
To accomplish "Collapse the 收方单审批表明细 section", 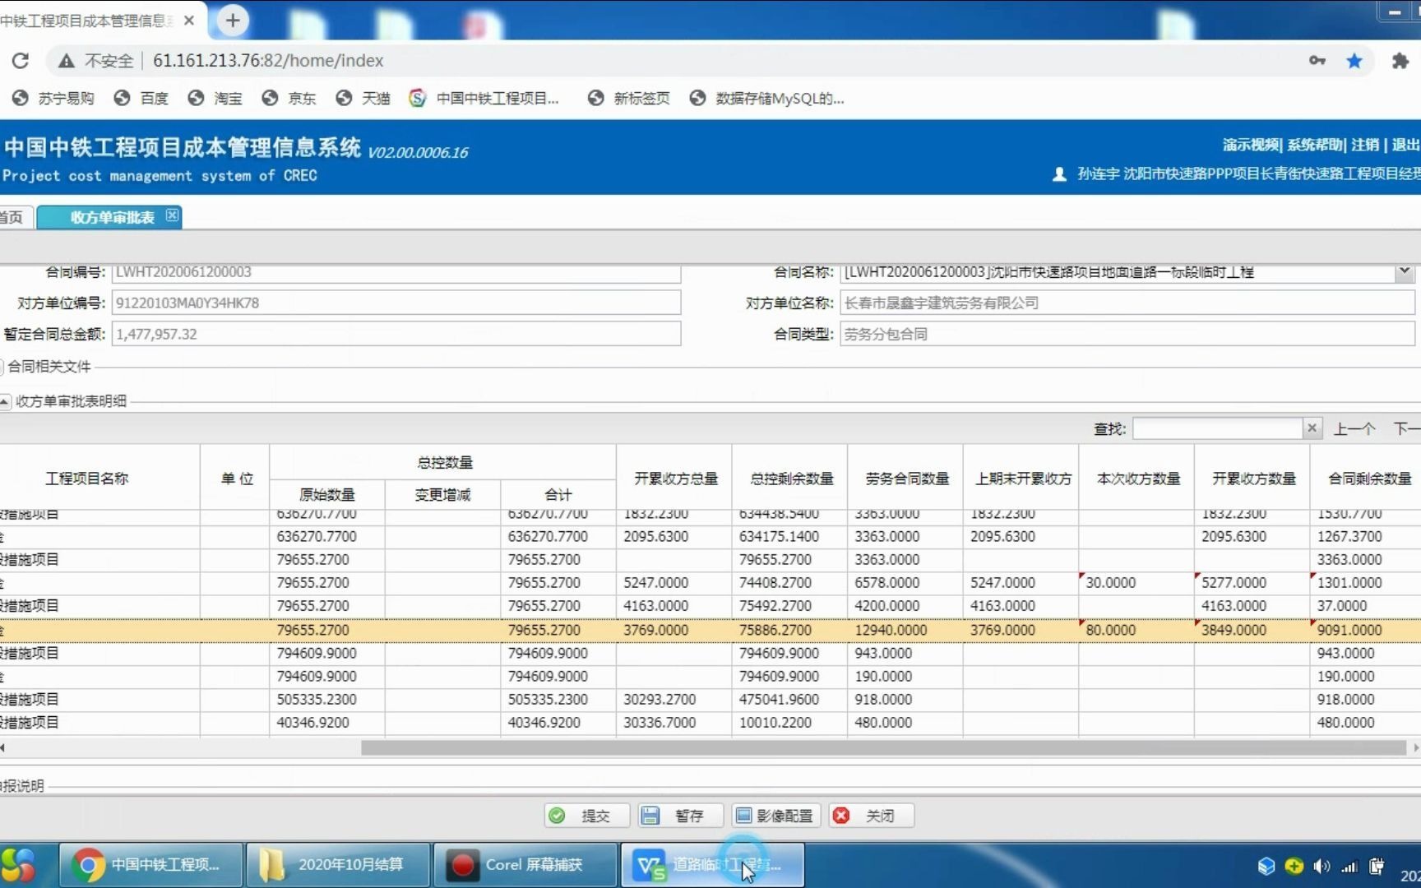I will point(5,401).
